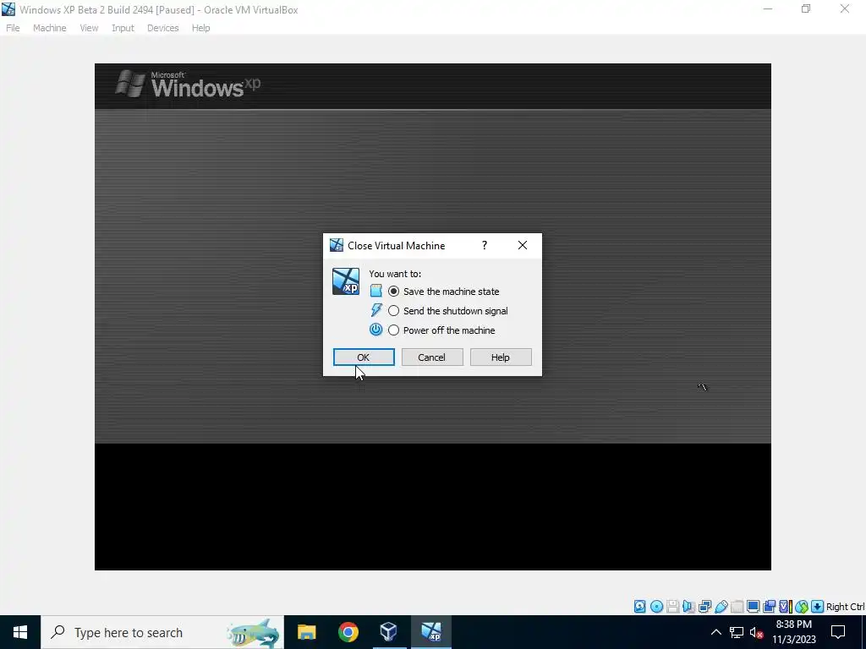Viewport: 866px width, 649px height.
Task: Click the Help button in the dialog
Action: pos(501,357)
